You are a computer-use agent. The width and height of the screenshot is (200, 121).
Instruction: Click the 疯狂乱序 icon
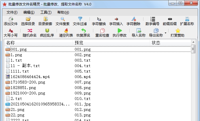[x=47, y=31]
